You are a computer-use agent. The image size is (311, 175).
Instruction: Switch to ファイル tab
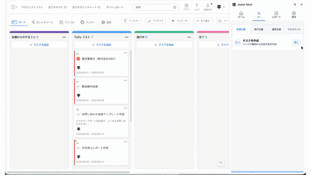click(67, 22)
